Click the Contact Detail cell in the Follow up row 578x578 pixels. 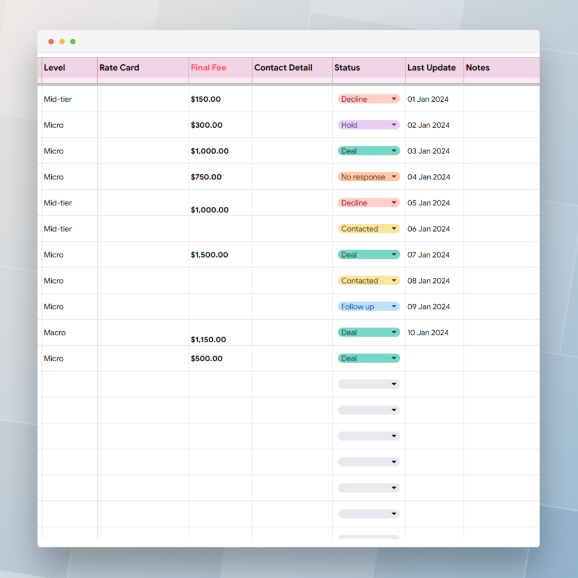coord(292,307)
